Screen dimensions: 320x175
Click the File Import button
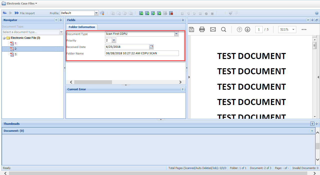click(25, 13)
